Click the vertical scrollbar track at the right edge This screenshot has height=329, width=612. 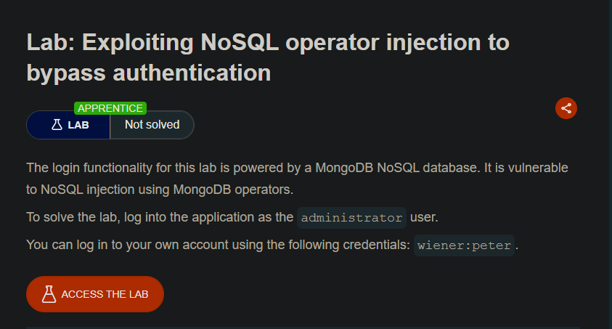(610, 164)
